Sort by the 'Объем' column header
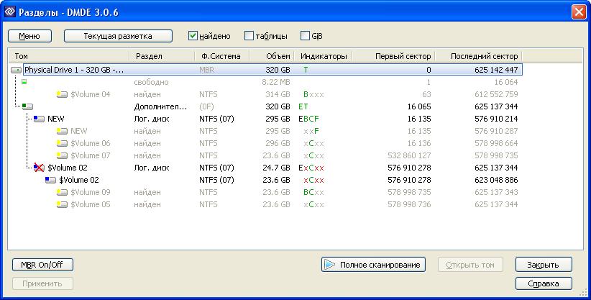Viewport: 591px width, 300px height. click(271, 56)
